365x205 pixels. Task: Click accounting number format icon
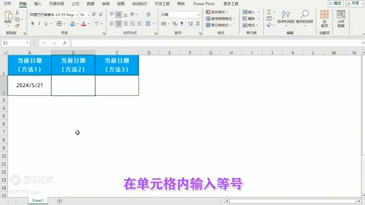click(x=164, y=23)
